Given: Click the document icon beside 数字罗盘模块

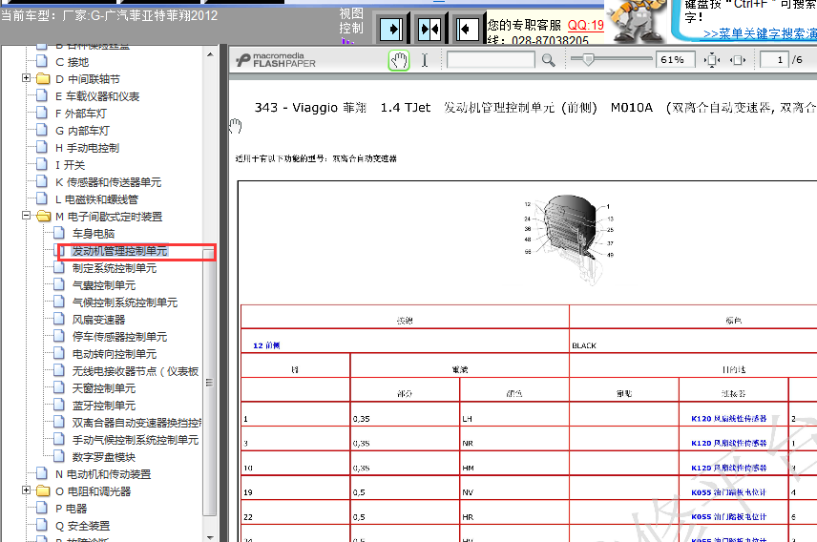Looking at the screenshot, I should tap(59, 456).
